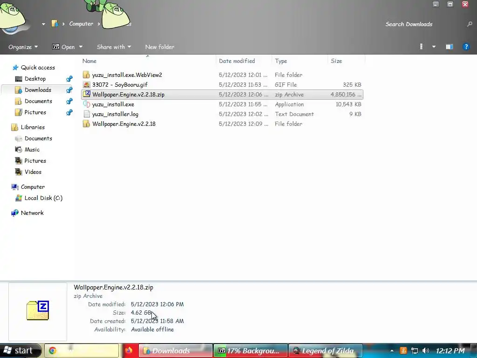Open Firefox from the taskbar
Image resolution: width=477 pixels, height=358 pixels.
coord(129,351)
